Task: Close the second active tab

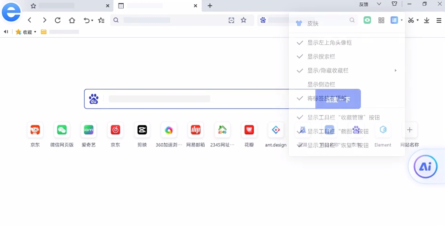Action: 195,6
